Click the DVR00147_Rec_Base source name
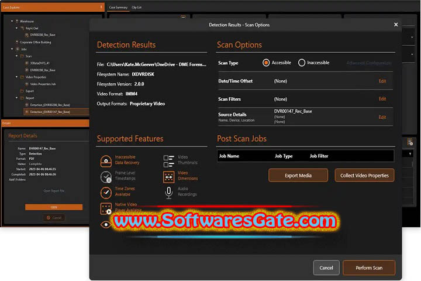Screen dimensions: 421x281 pos(293,111)
